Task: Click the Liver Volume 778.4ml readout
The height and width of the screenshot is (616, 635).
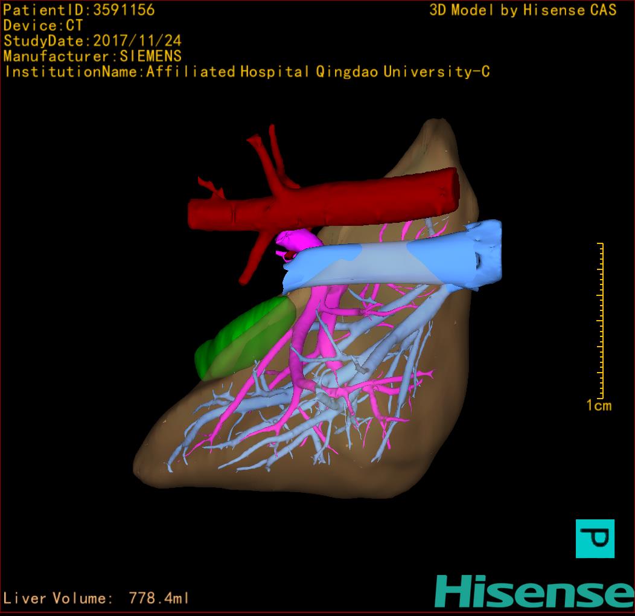Action: tap(95, 598)
